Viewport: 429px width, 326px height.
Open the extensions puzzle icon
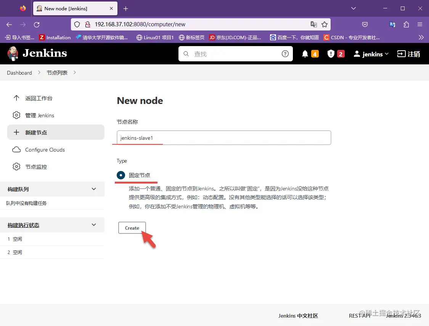tap(406, 24)
